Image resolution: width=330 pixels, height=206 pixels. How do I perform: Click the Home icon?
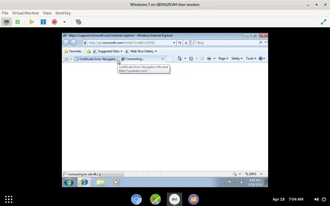(x=180, y=58)
